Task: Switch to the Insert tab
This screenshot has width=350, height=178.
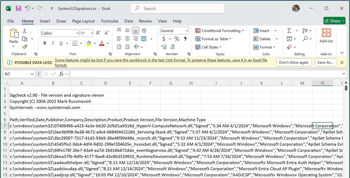Action: tap(45, 21)
